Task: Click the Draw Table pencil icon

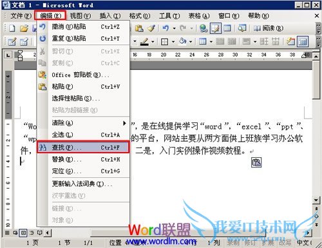Action: (12, 41)
